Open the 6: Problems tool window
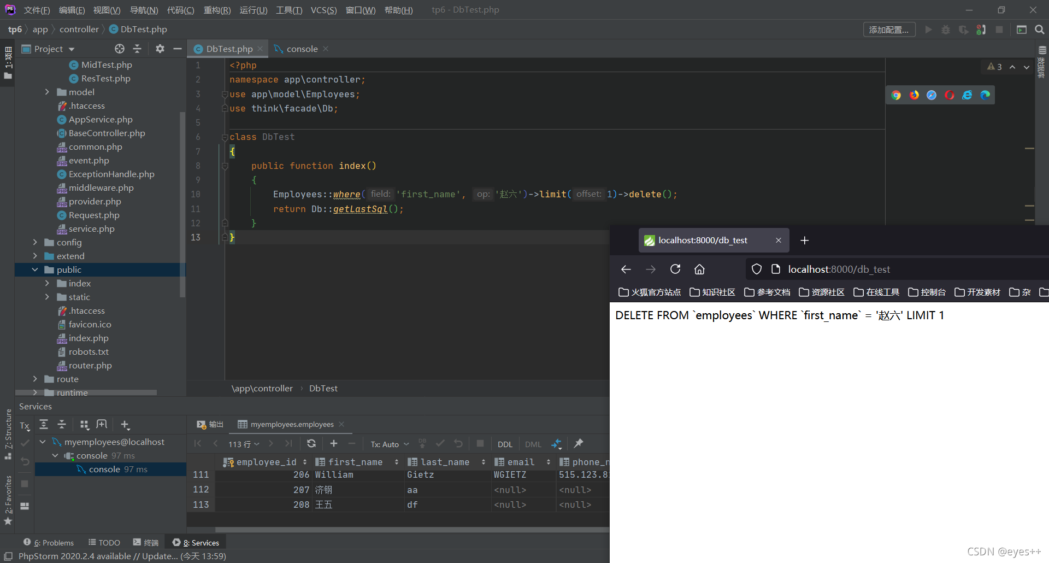 [x=49, y=543]
